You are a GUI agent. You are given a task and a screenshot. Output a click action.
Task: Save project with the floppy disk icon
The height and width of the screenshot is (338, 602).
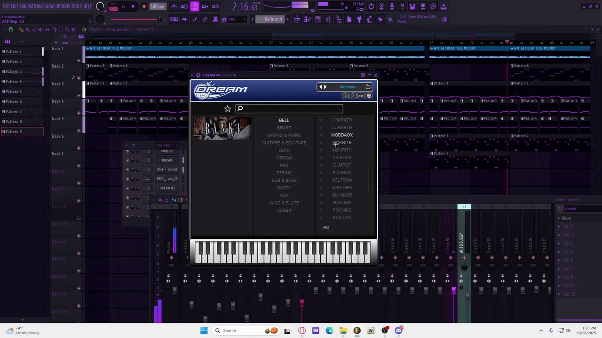(412, 7)
